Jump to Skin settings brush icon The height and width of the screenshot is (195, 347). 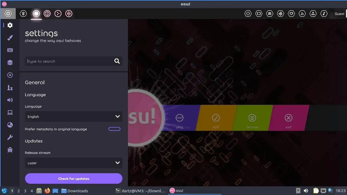(x=10, y=38)
